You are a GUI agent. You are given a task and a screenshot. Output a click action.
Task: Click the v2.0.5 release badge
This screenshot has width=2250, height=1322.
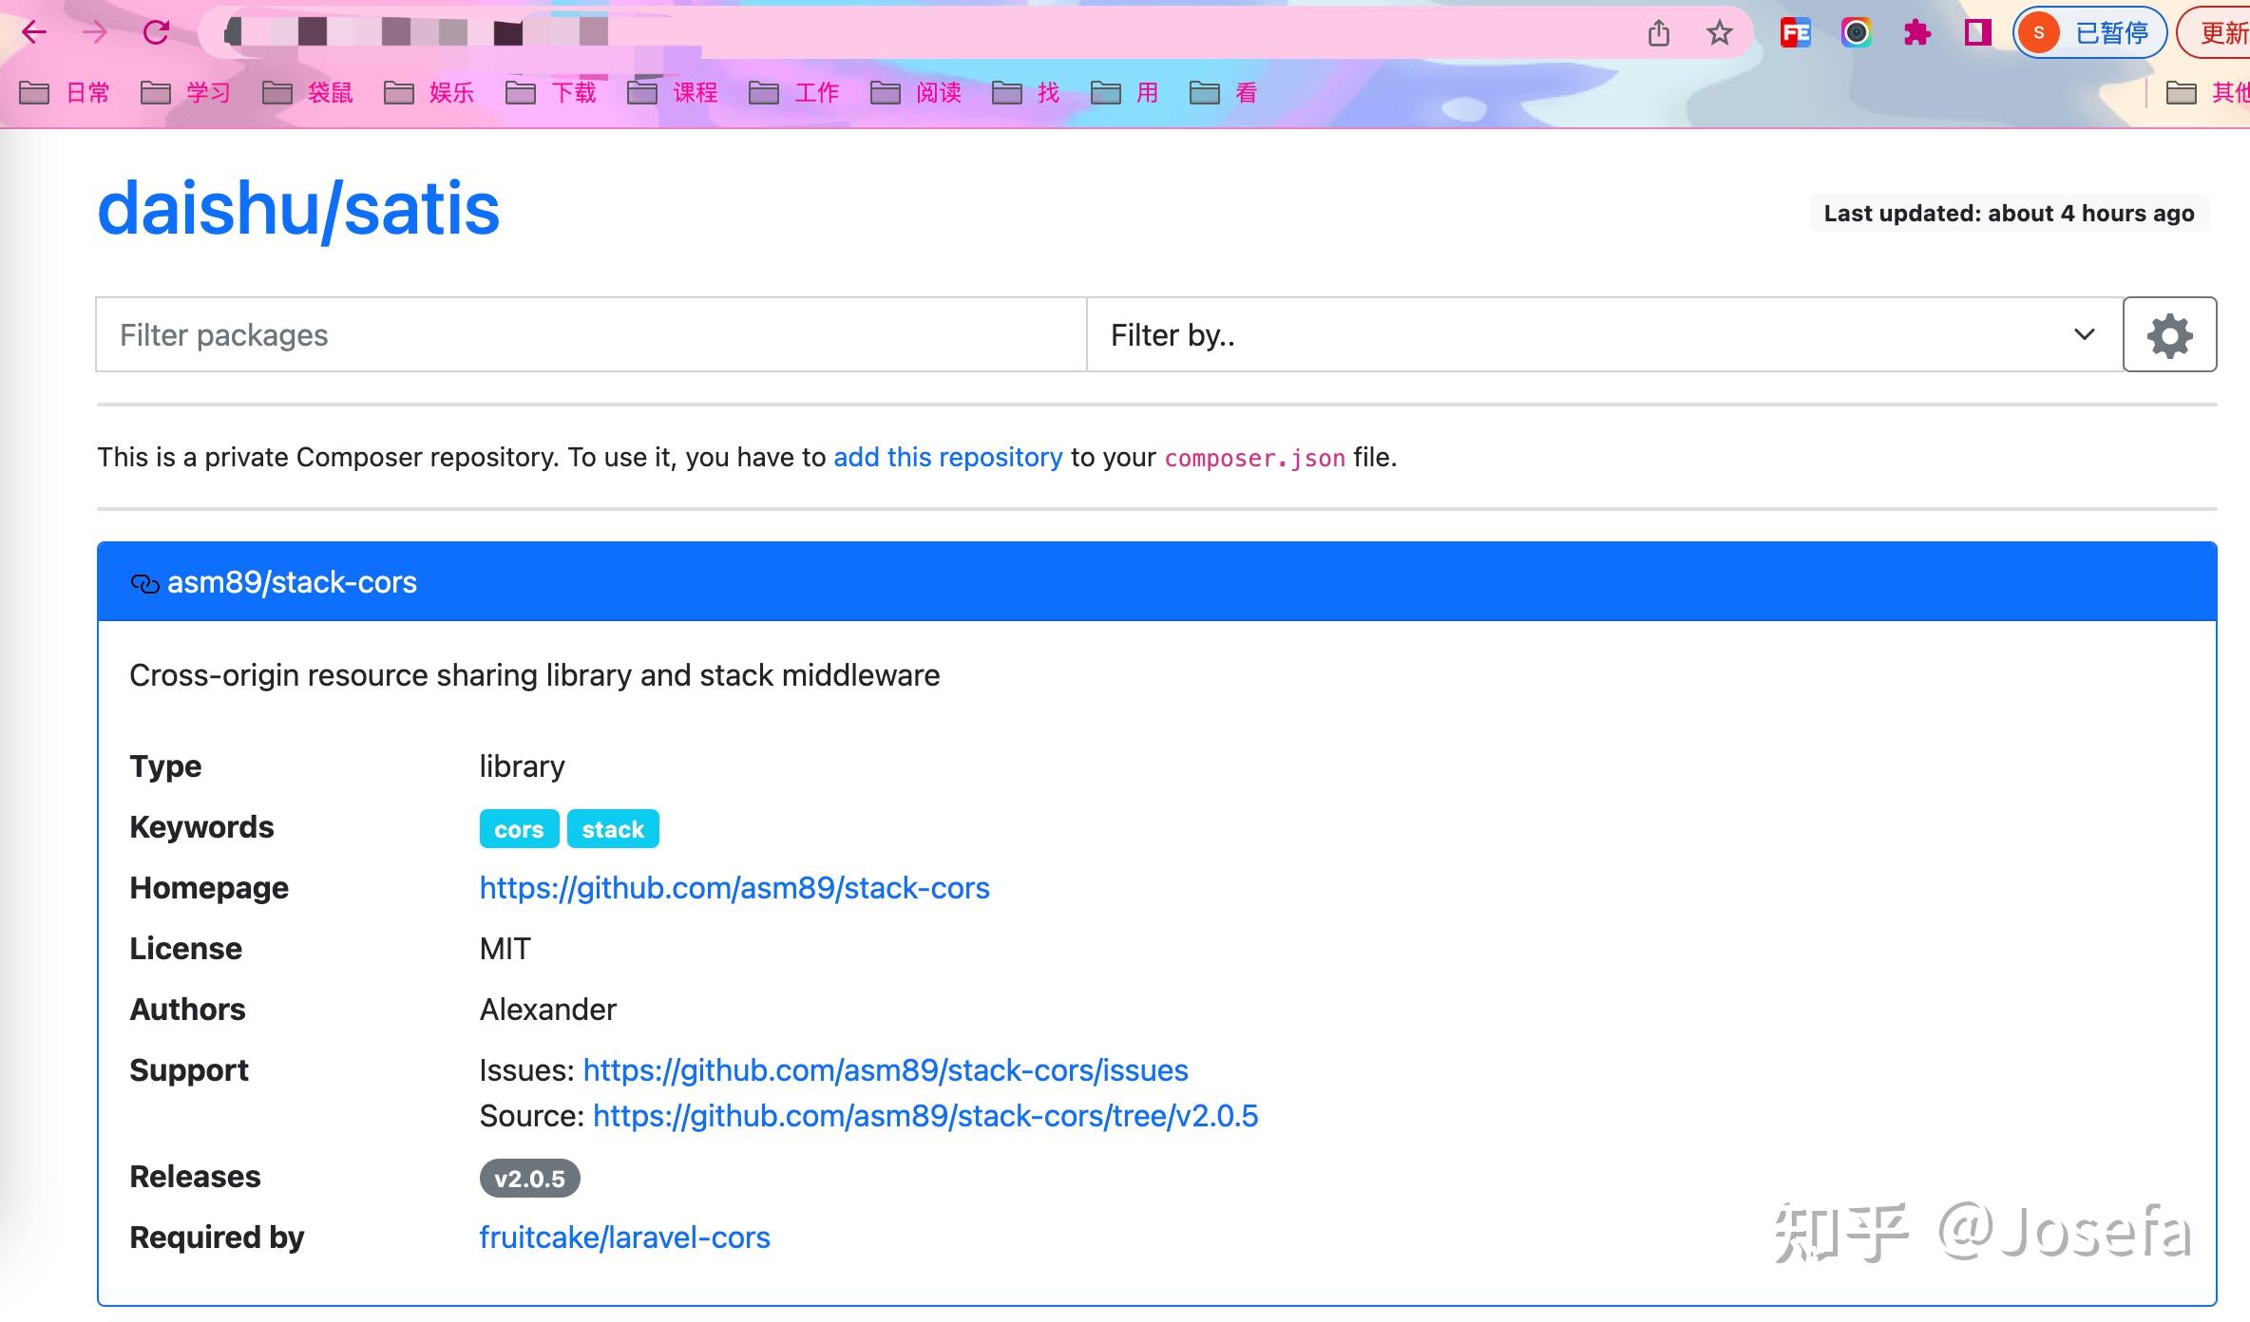[529, 1179]
